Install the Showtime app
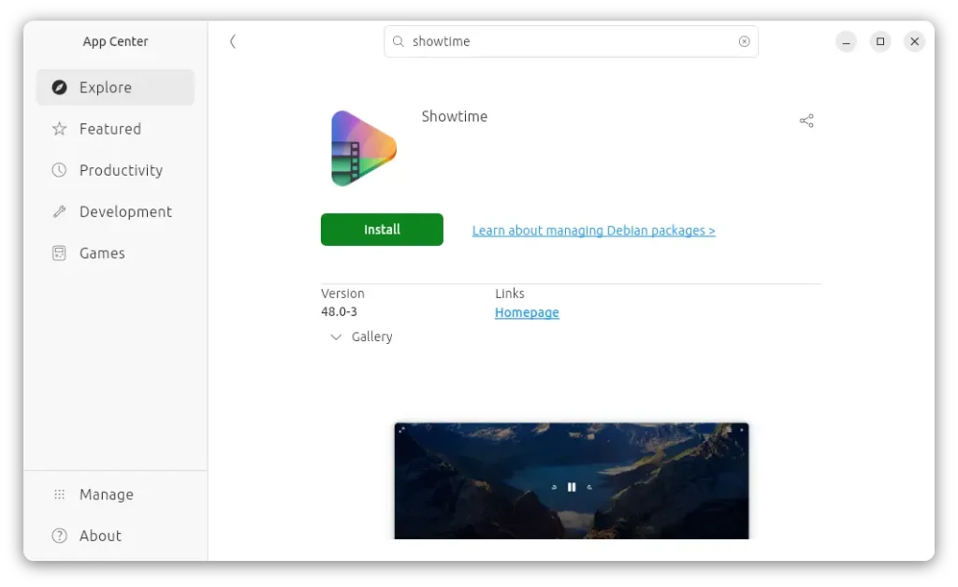The width and height of the screenshot is (958, 587). coord(382,229)
